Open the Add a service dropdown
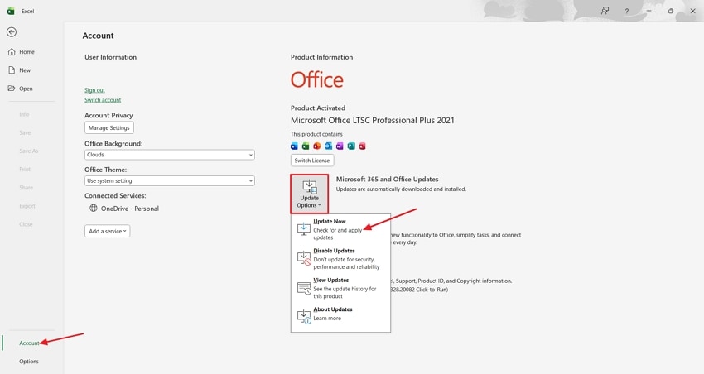The width and height of the screenshot is (704, 374). point(108,231)
